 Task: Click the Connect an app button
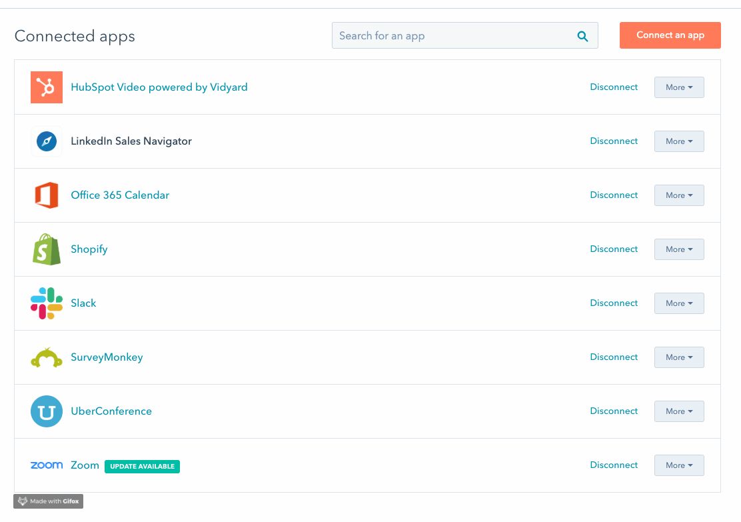[x=670, y=35]
